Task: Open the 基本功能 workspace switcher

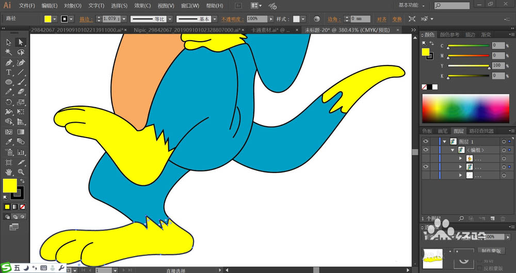Action: pos(411,5)
